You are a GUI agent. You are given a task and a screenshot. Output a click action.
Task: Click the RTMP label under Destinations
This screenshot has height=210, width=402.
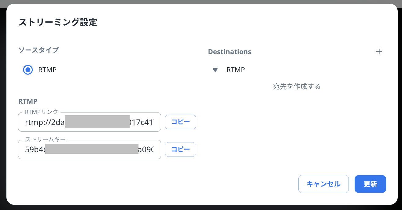[236, 70]
